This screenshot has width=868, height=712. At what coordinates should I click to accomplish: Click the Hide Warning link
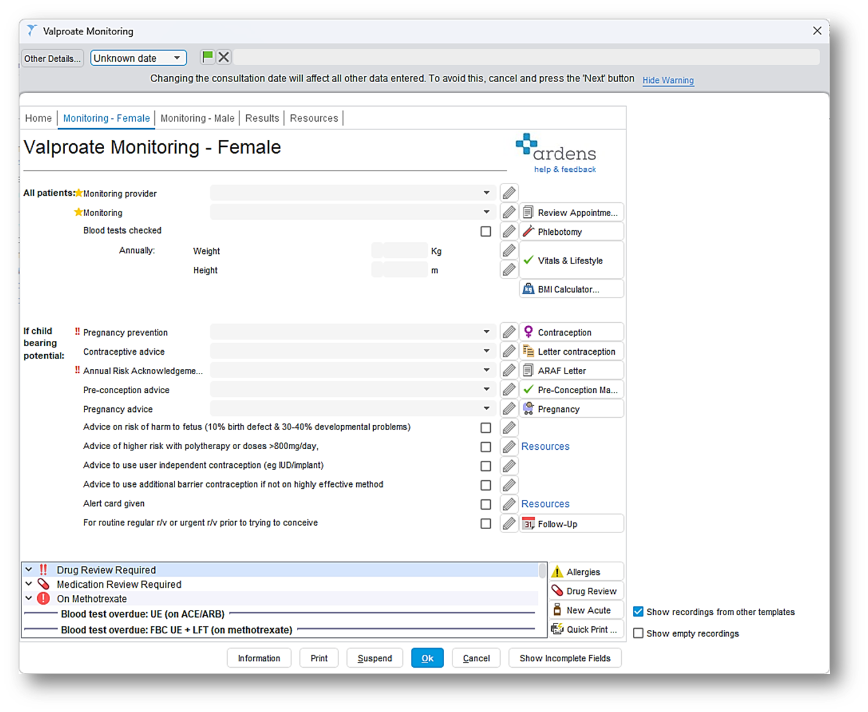tap(668, 80)
